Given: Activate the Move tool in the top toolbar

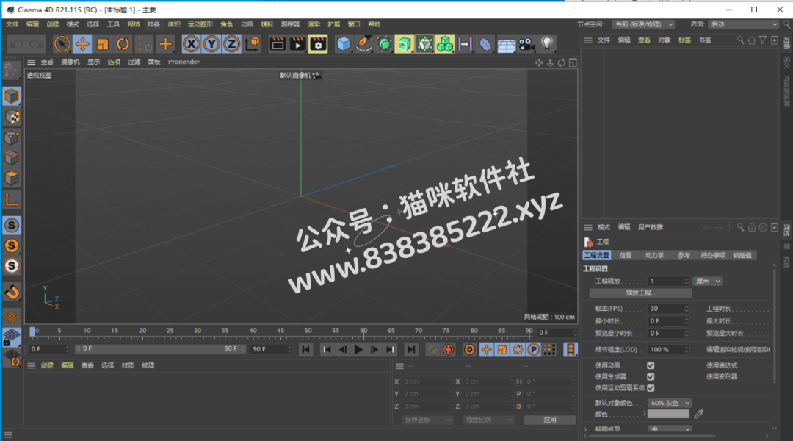Looking at the screenshot, I should coord(82,44).
